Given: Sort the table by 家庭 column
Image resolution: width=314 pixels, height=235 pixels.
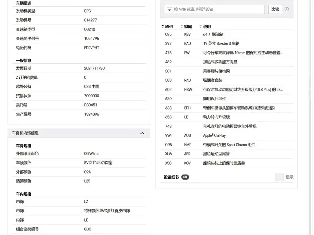Looking at the screenshot, I should (186, 26).
